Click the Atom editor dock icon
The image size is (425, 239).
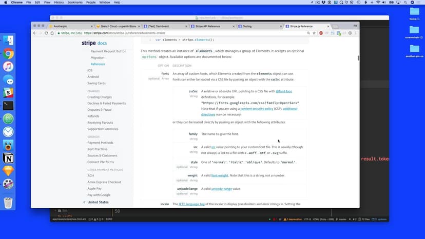click(x=8, y=118)
